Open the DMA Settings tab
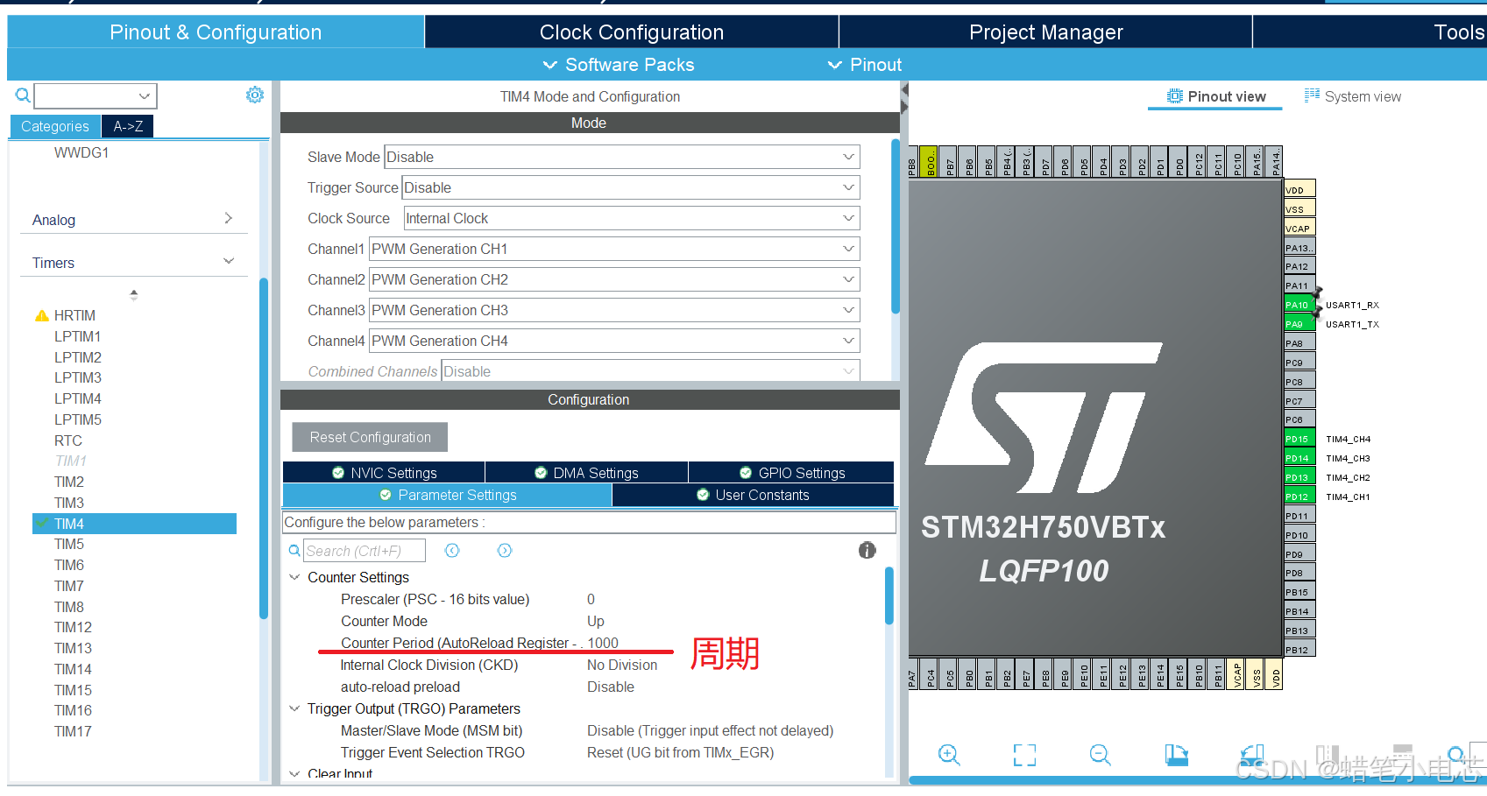The image size is (1487, 796). (587, 473)
